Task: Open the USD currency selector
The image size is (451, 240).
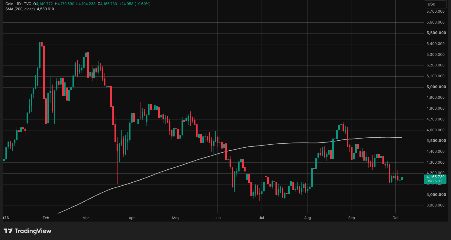Action: click(x=435, y=4)
